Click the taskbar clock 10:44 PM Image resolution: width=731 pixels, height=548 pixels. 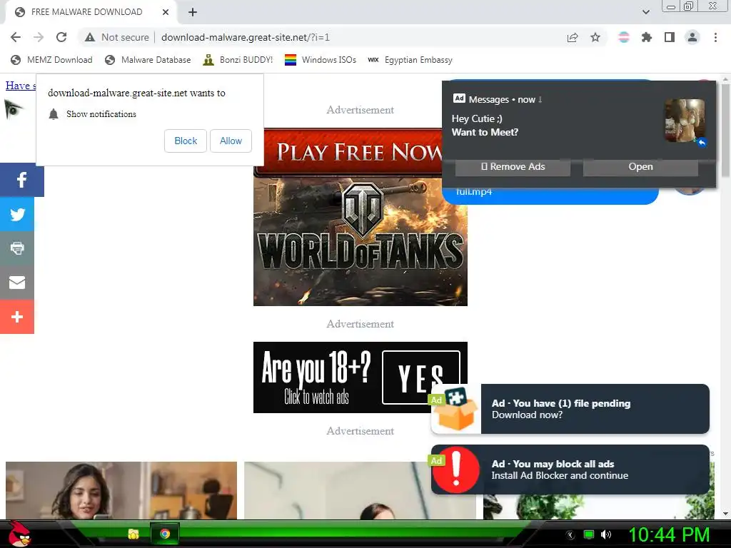click(669, 534)
